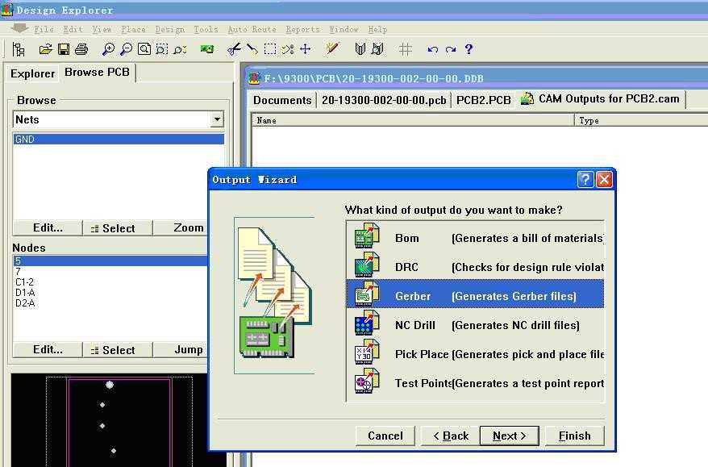Click Select under the Nodes list
Screen dimensions: 708x467
[118, 349]
